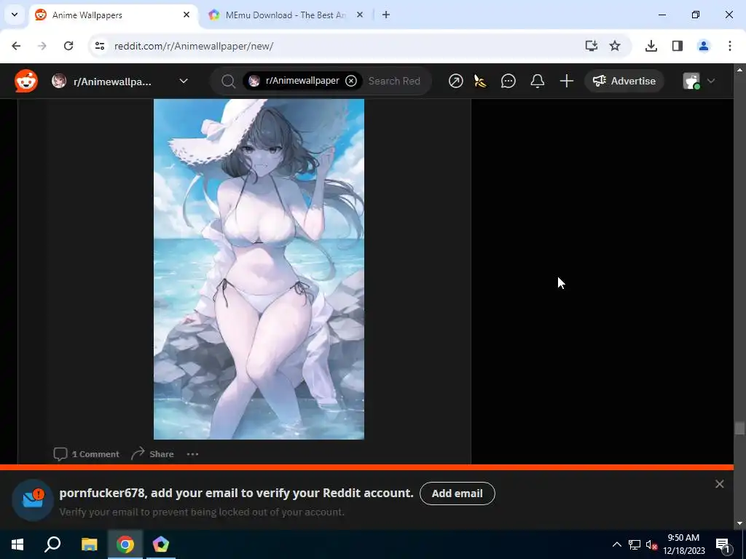Viewport: 746px width, 559px height.
Task: Remove the r/Animewallpaper search filter
Action: pos(351,81)
